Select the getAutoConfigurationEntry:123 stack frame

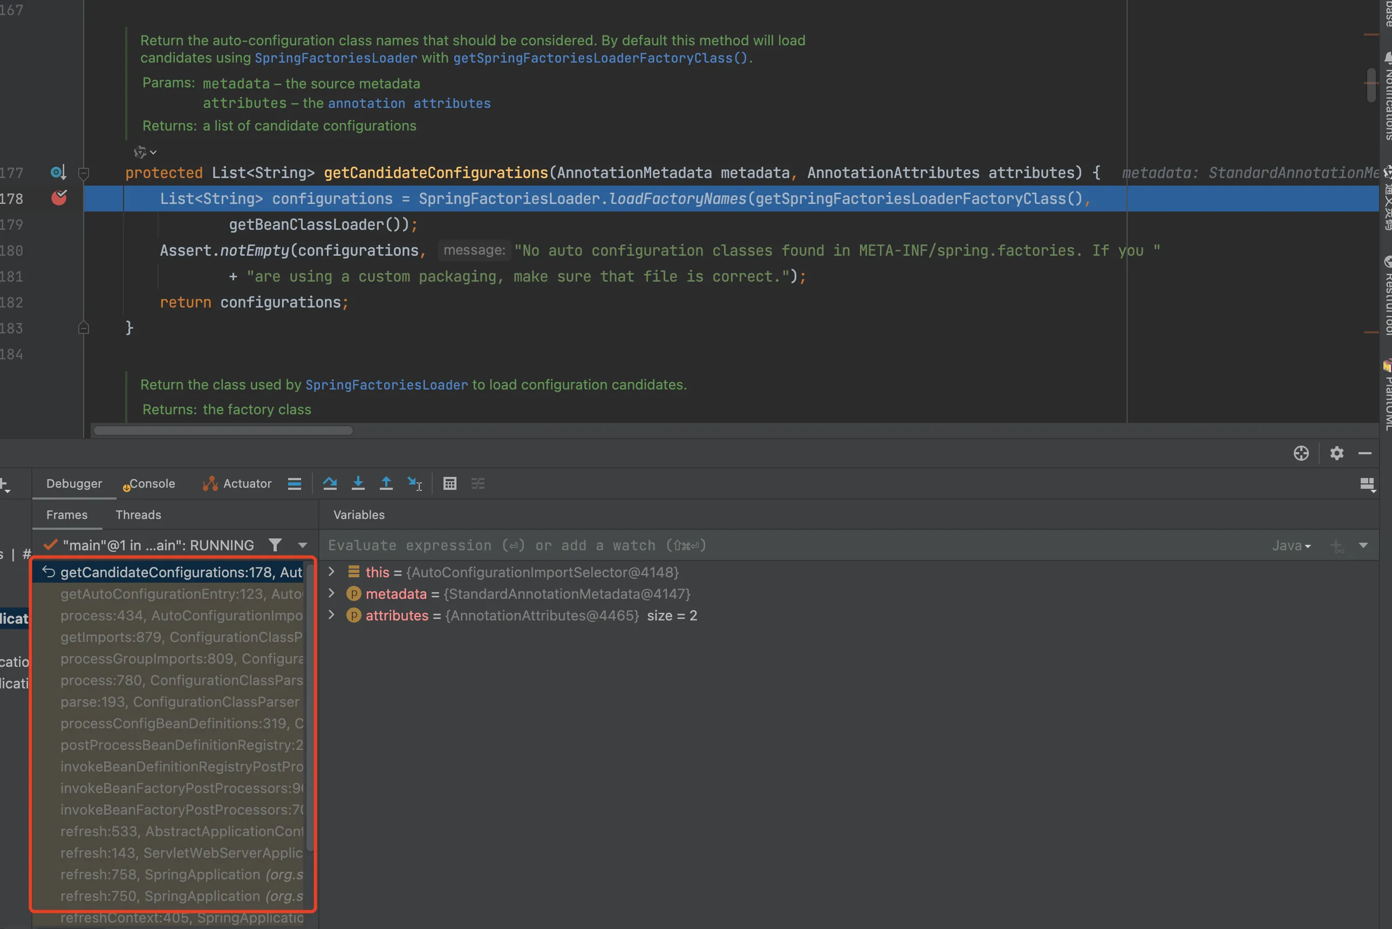click(x=181, y=593)
